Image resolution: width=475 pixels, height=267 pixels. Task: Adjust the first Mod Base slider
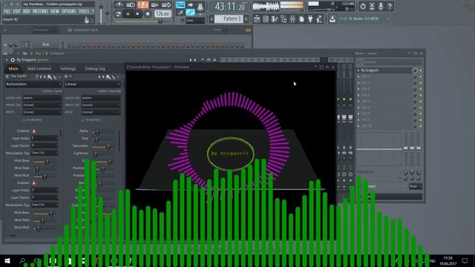tap(44, 162)
